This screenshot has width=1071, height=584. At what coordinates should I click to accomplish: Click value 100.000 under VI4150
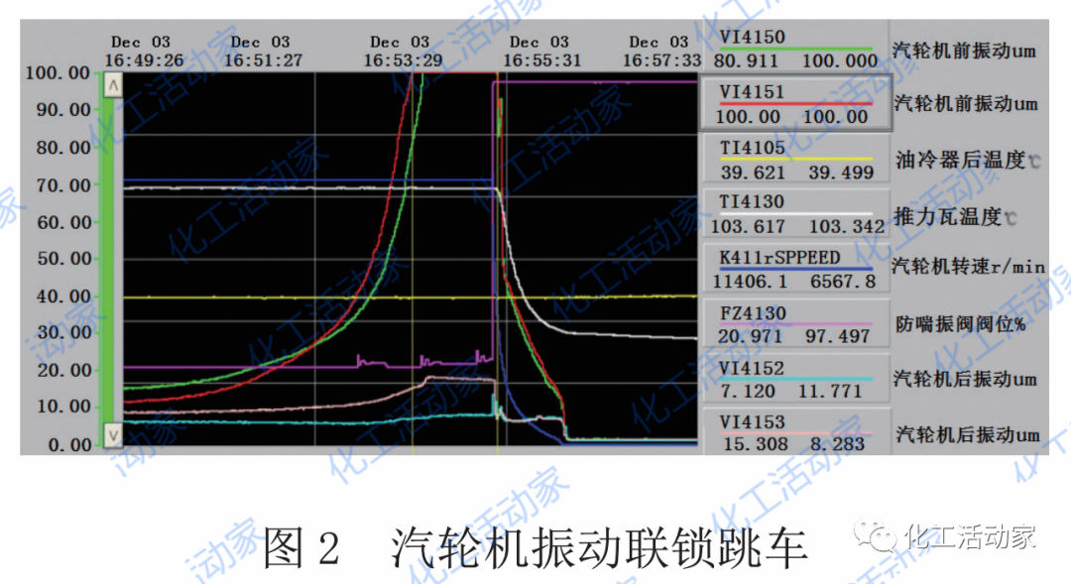840,61
